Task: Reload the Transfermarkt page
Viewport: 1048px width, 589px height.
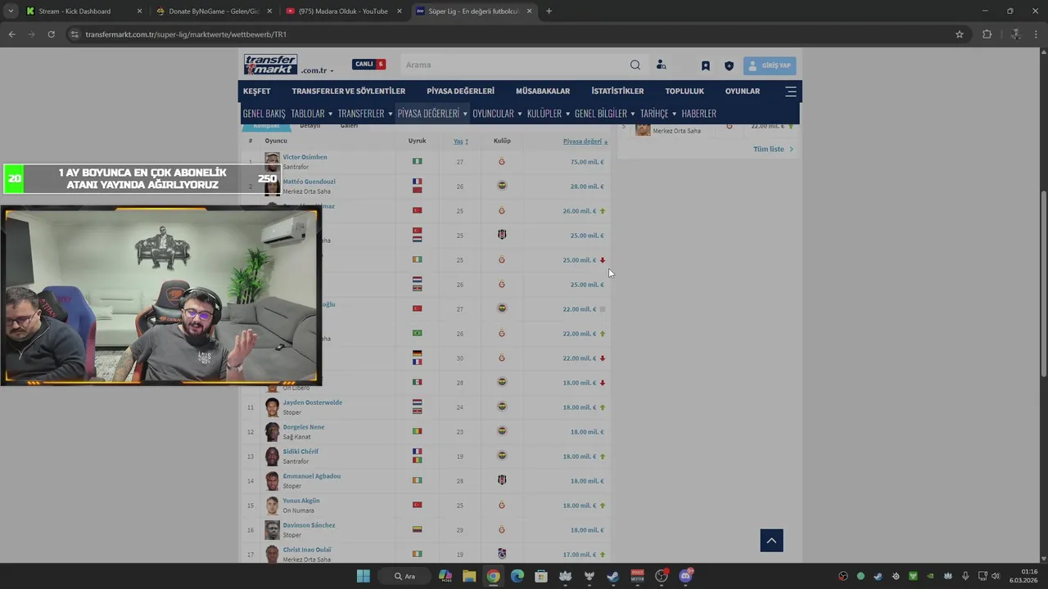Action: click(51, 34)
